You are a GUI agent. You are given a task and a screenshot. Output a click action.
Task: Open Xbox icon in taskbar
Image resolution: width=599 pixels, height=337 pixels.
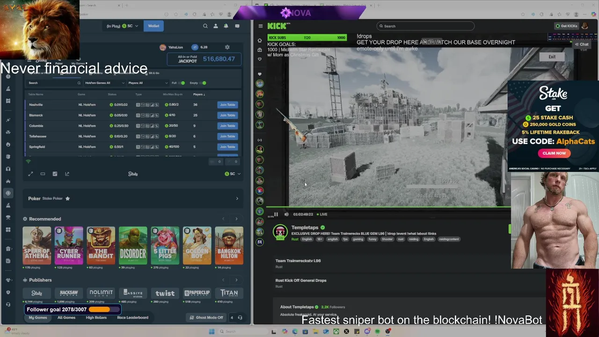(x=336, y=332)
